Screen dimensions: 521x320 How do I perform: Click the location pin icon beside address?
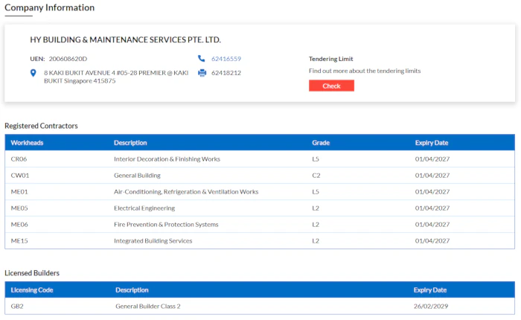[x=33, y=73]
